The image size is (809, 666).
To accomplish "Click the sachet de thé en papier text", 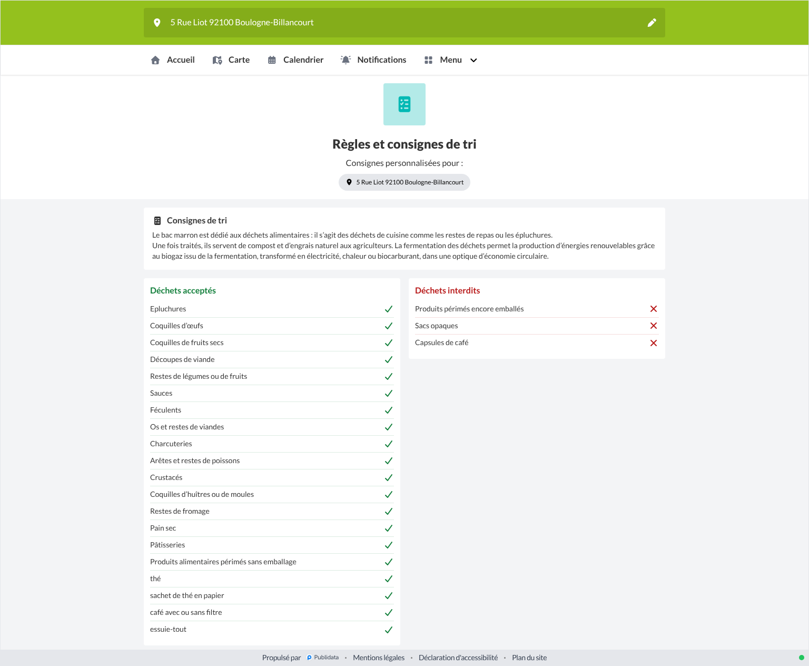I will 187,595.
